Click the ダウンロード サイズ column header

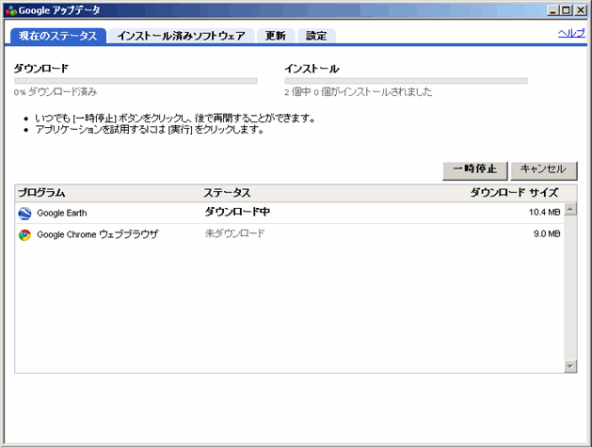514,193
